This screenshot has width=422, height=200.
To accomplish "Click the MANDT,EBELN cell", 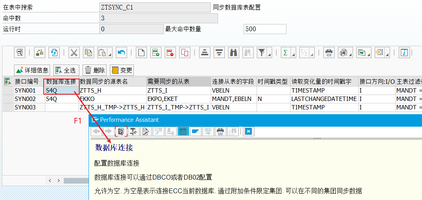I will [x=234, y=99].
